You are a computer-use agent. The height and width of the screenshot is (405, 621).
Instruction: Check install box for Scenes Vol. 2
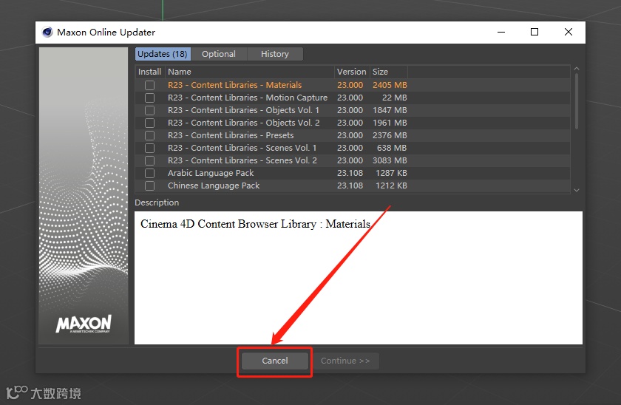click(x=149, y=160)
